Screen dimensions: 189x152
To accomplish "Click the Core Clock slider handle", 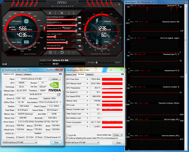I will (x=55, y=37).
